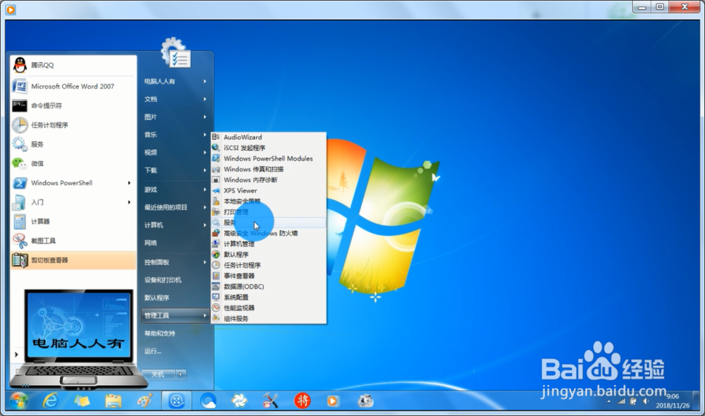Open 设备和打印机

(176, 279)
